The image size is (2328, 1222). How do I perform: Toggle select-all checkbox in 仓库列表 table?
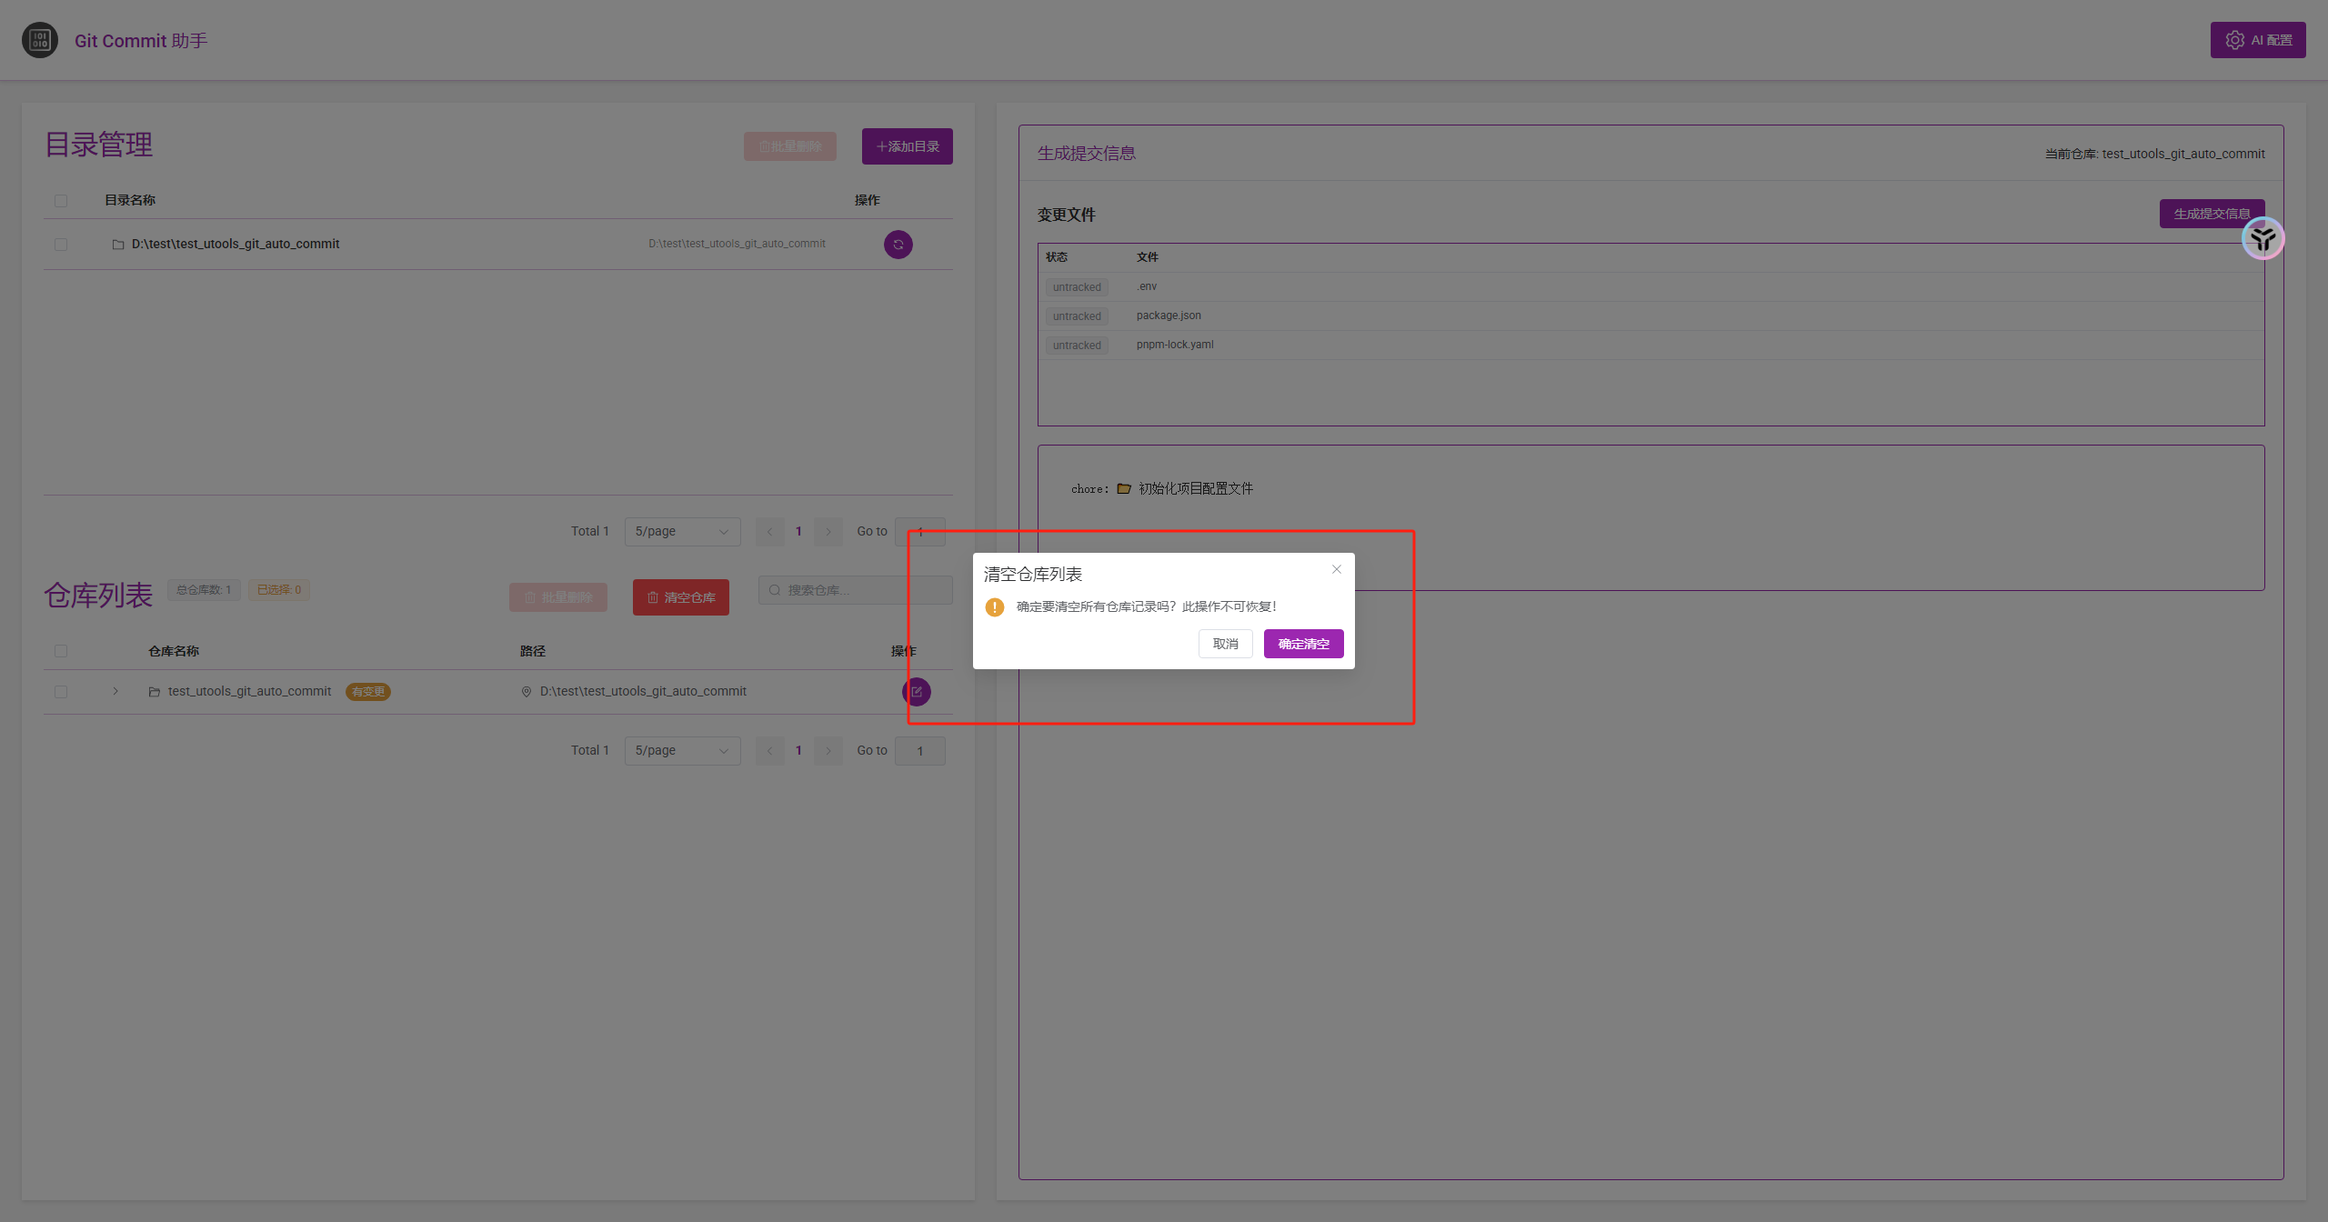click(x=61, y=651)
